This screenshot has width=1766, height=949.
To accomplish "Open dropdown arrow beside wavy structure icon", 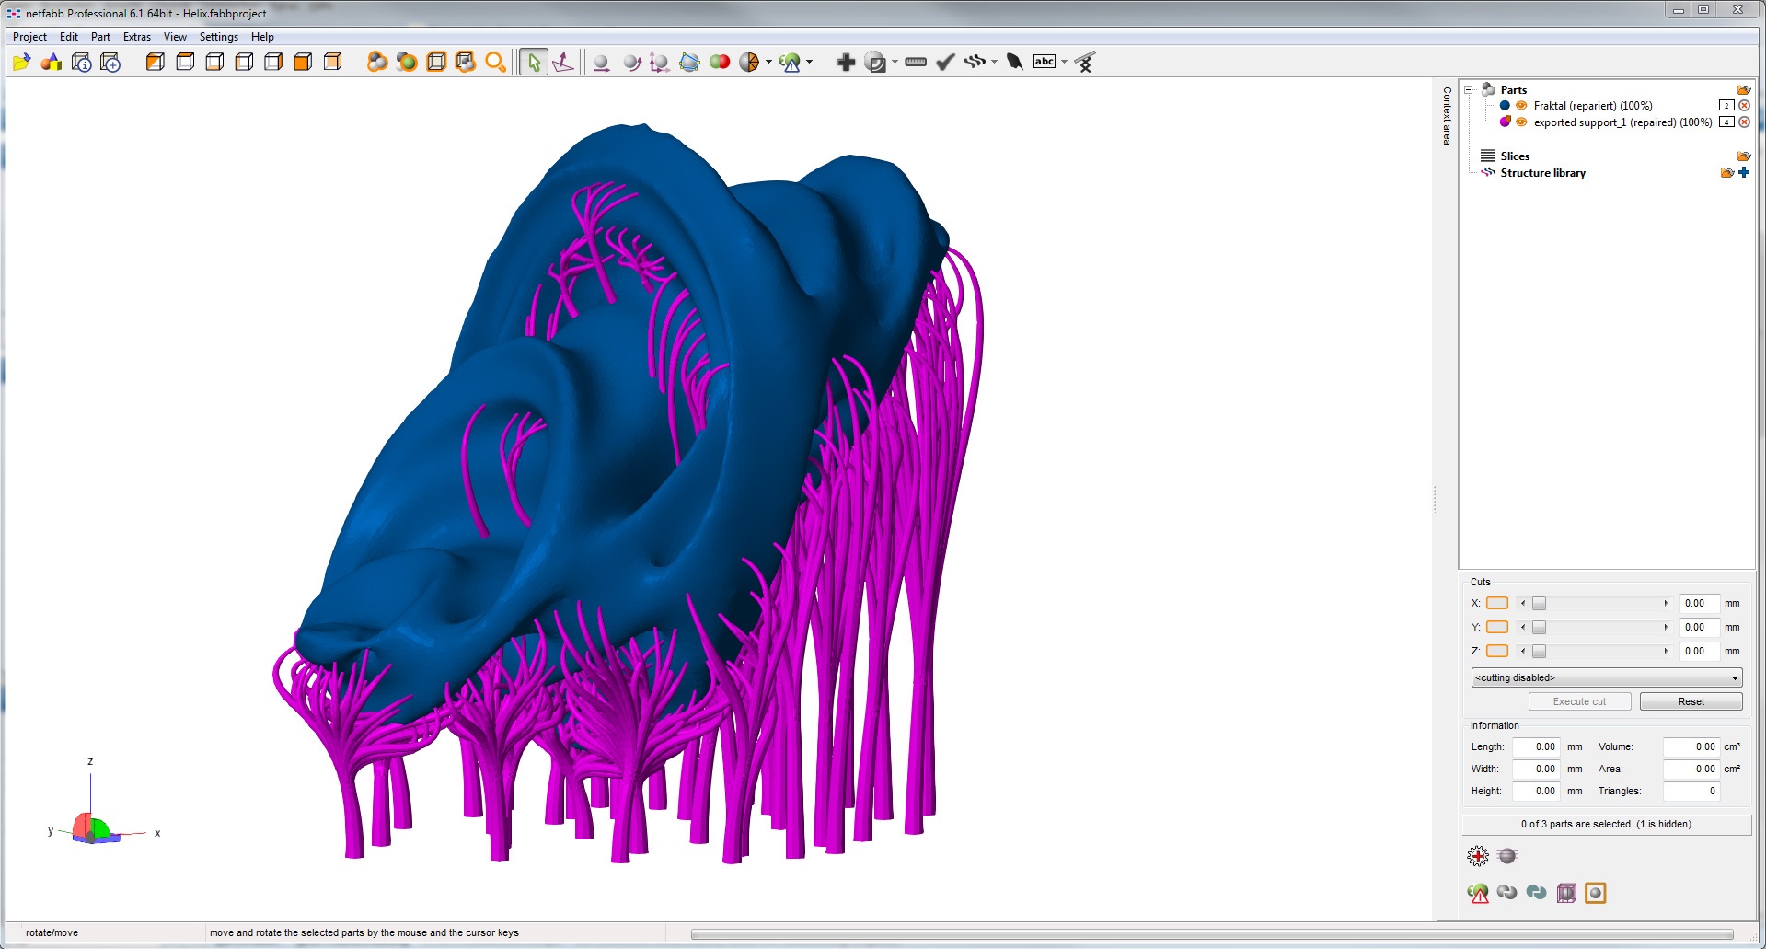I will tap(994, 62).
